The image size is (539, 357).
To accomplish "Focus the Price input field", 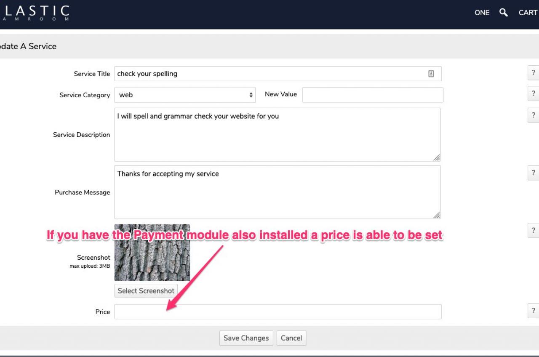I will 278,312.
